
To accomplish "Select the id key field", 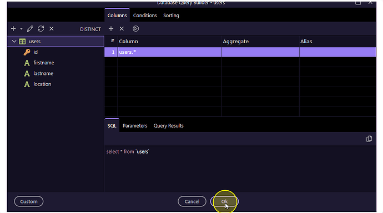I will pyautogui.click(x=36, y=52).
